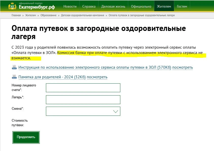The width and height of the screenshot is (214, 151).
Task: Click the Главная breadcrumb link
Action: 16,15
